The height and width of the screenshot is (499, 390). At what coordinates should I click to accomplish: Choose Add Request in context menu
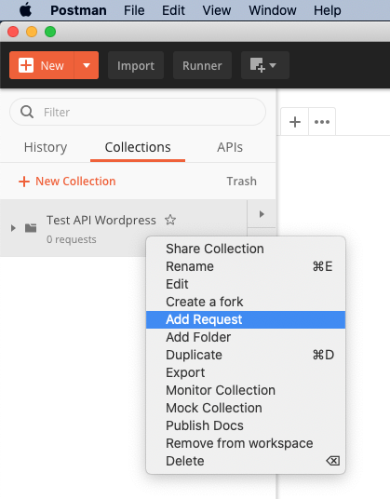(246, 319)
